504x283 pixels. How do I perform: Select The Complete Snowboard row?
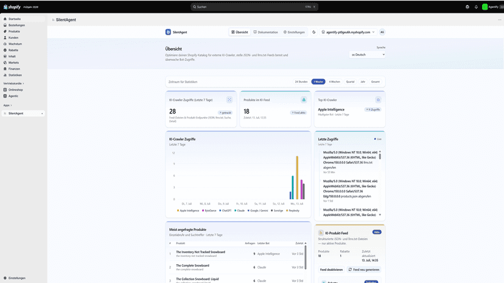click(x=236, y=267)
